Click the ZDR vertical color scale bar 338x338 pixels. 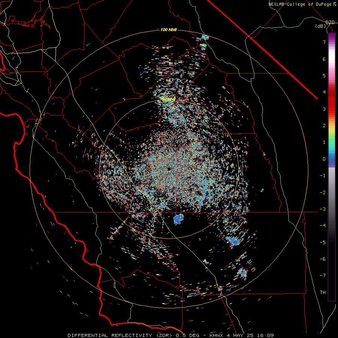click(332, 167)
